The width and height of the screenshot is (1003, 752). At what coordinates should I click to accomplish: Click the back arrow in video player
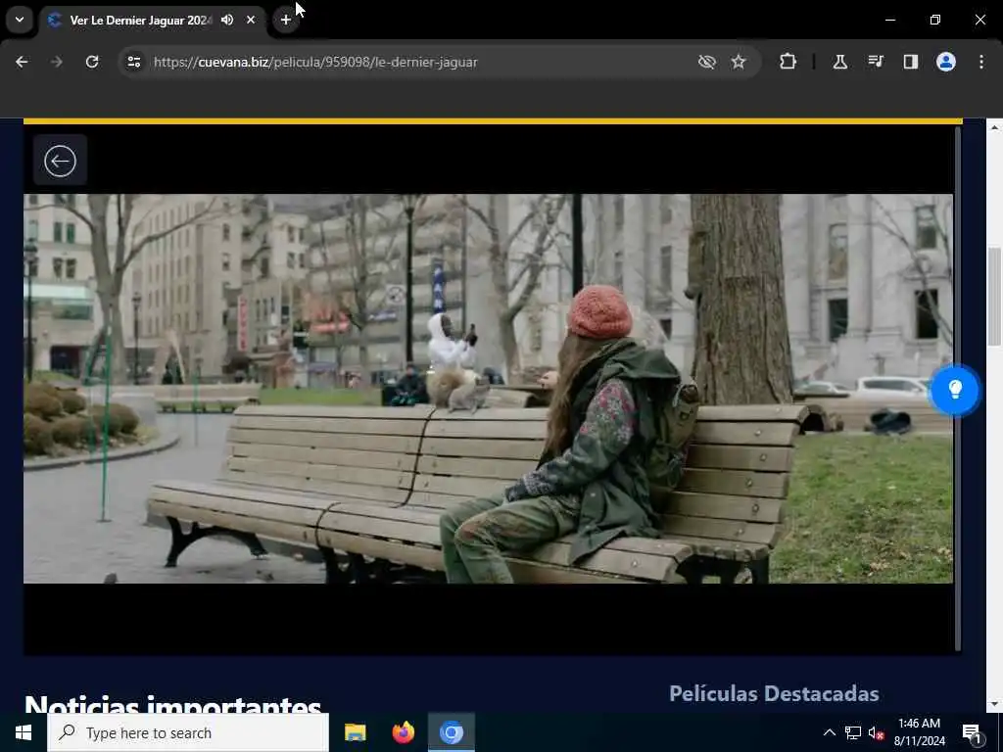click(60, 161)
